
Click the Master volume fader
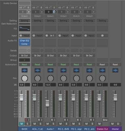point(115,98)
